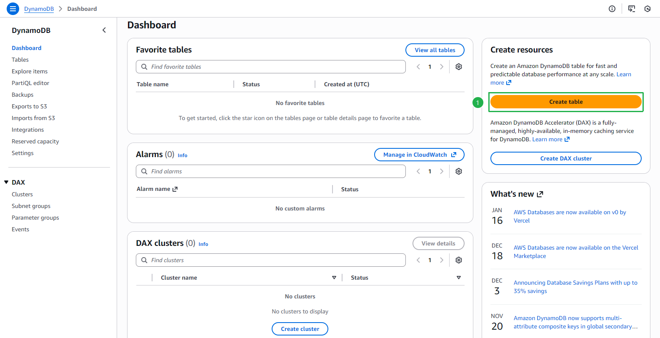Image resolution: width=660 pixels, height=338 pixels.
Task: Click external link icon next to Alarm name
Action: [175, 189]
